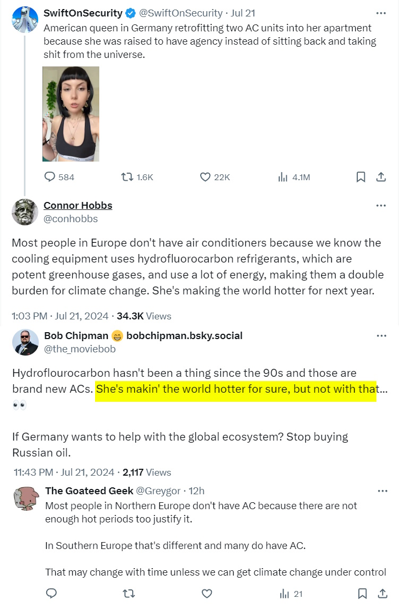View analytics showing 4.1M views
403x608 pixels.
(283, 177)
